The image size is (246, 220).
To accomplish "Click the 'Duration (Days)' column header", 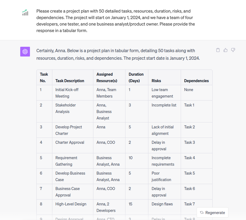I will [136, 78].
